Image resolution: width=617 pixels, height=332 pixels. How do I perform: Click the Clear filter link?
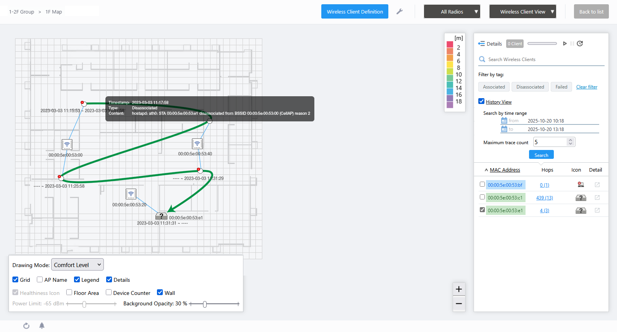click(587, 87)
